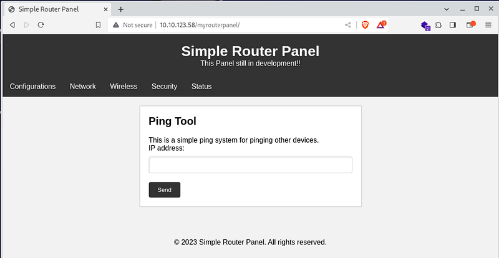Screen dimensions: 499x258
Task: Open the Security nav link
Action: pos(164,87)
